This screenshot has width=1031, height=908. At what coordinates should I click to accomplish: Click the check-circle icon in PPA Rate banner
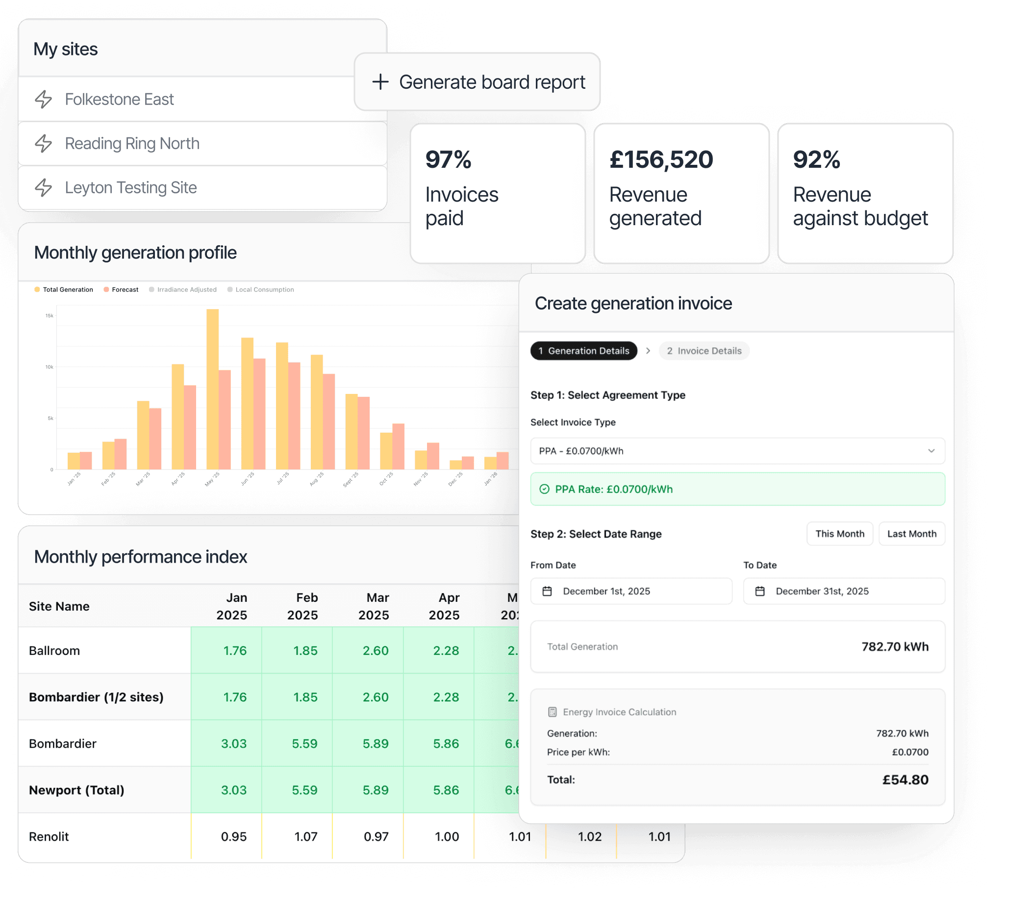[x=544, y=489]
